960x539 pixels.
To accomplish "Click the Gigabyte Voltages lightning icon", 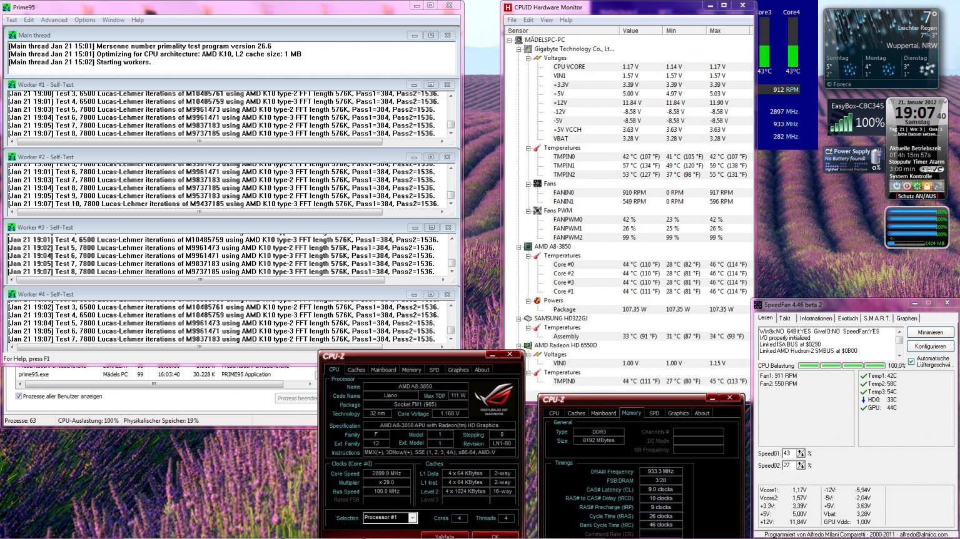I will [537, 57].
